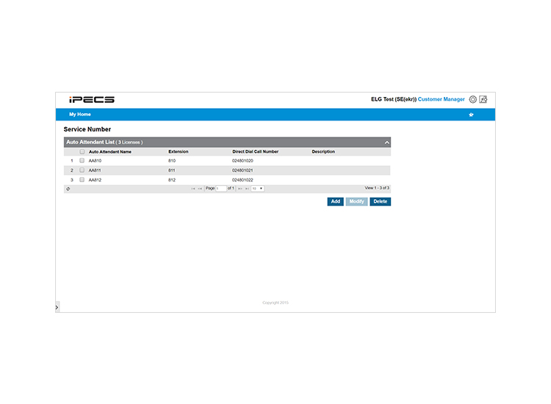Open the rows-per-page dropdown
Image resolution: width=551 pixels, height=404 pixels.
tap(258, 189)
